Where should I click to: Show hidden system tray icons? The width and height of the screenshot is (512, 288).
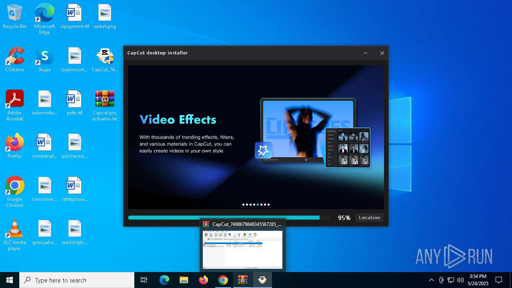point(431,280)
